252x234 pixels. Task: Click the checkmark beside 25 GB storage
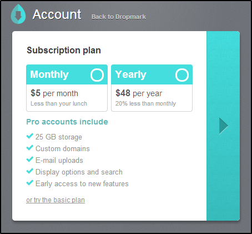coord(30,136)
